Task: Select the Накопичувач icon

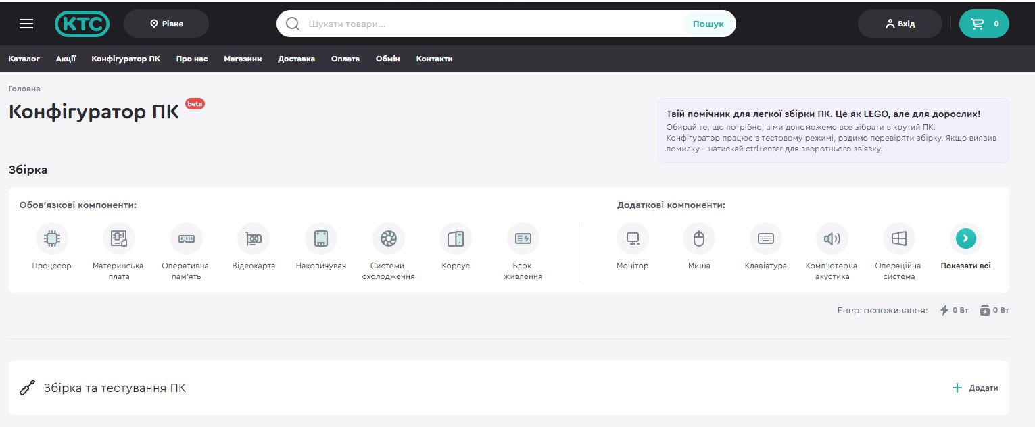Action: pyautogui.click(x=321, y=238)
